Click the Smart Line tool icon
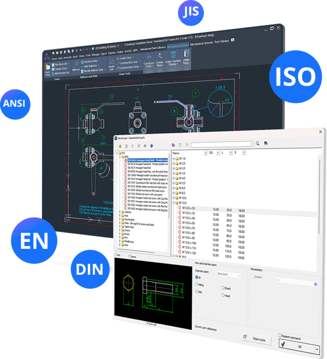 click(x=112, y=64)
